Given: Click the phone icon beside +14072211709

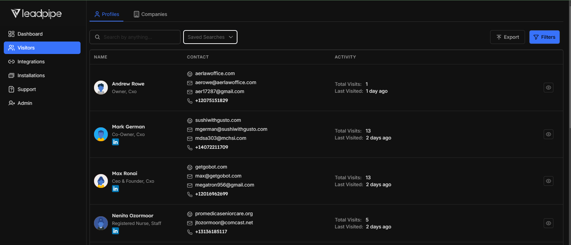Looking at the screenshot, I should pyautogui.click(x=190, y=148).
